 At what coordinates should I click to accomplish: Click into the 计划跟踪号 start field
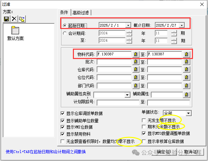[118, 102]
